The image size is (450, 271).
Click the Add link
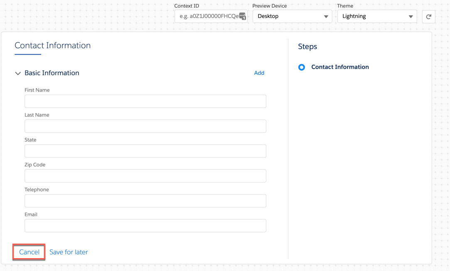click(x=259, y=73)
